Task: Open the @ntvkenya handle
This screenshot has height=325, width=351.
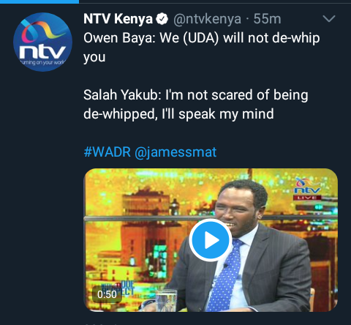Action: [x=207, y=19]
